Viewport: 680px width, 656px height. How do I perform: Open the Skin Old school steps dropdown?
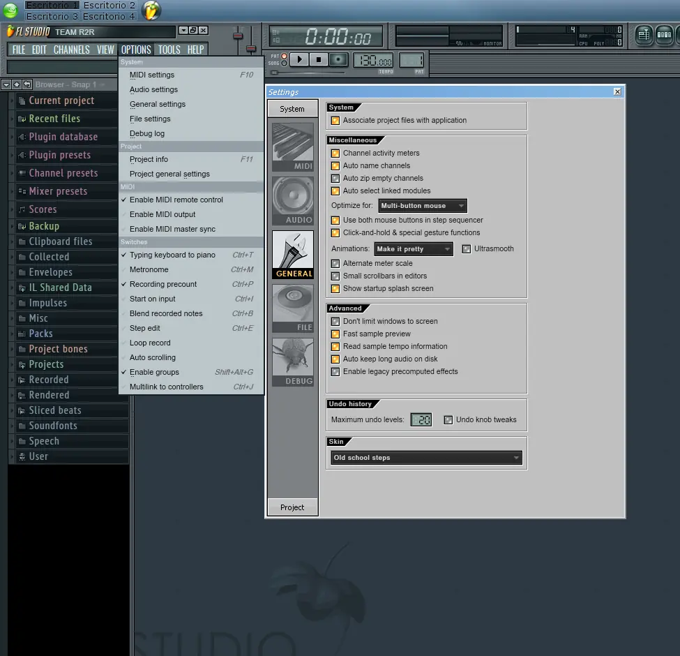426,458
